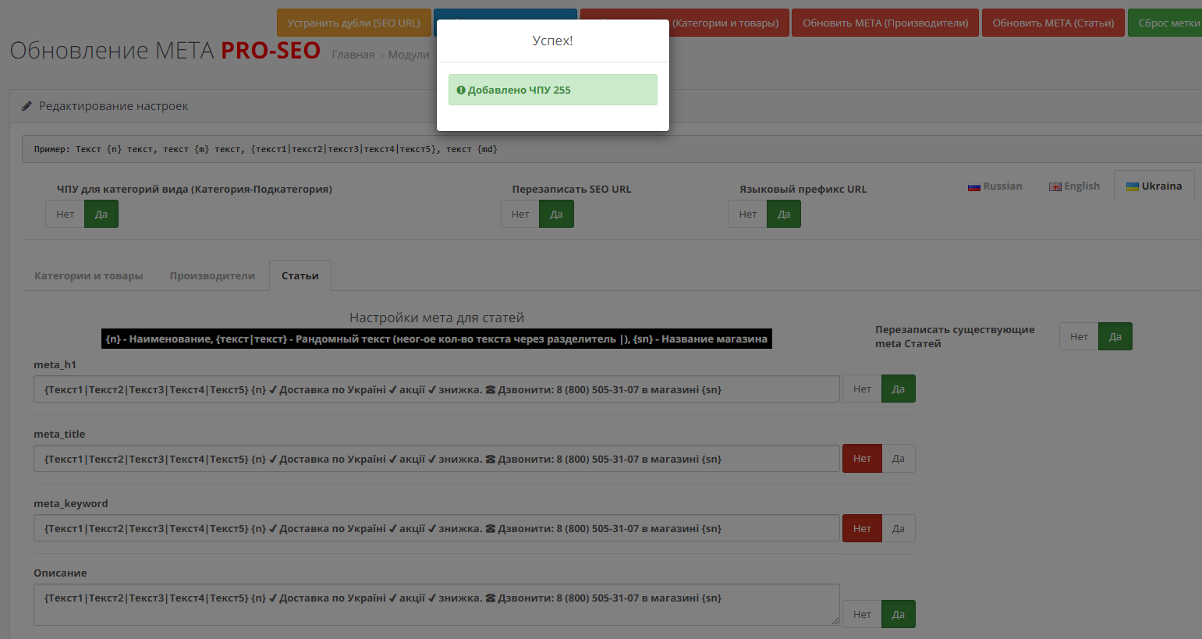Switch meta_title toggle to Да
This screenshot has width=1202, height=639.
coord(898,459)
